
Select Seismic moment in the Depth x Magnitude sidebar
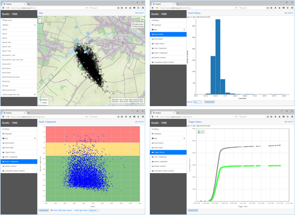(19, 166)
